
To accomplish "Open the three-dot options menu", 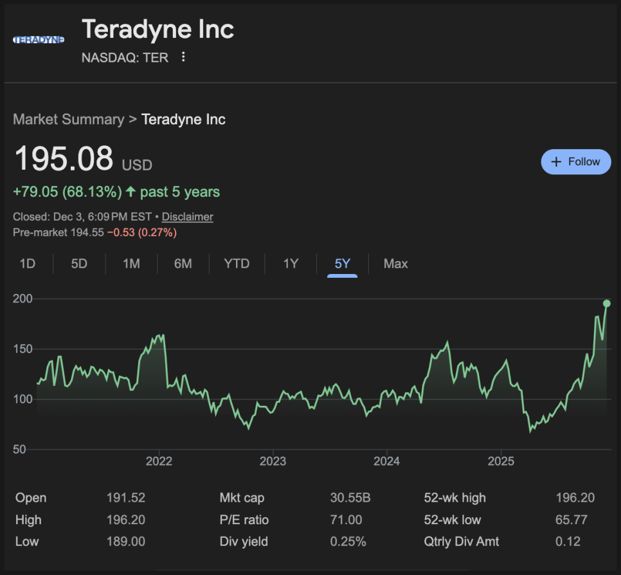I will [183, 57].
